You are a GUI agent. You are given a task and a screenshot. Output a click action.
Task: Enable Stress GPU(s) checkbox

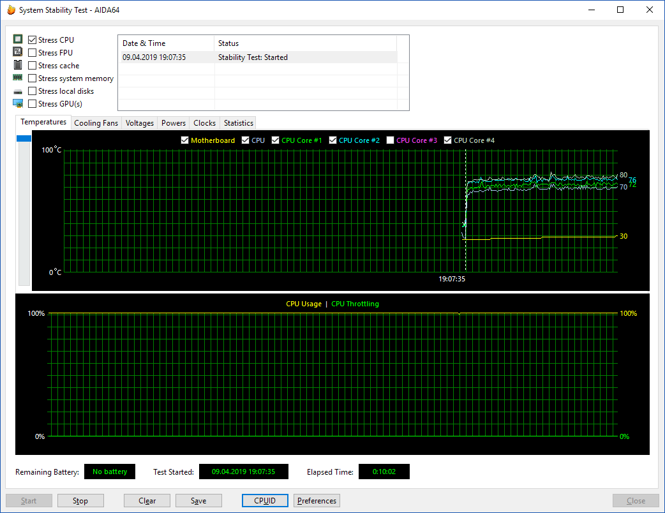coord(33,103)
